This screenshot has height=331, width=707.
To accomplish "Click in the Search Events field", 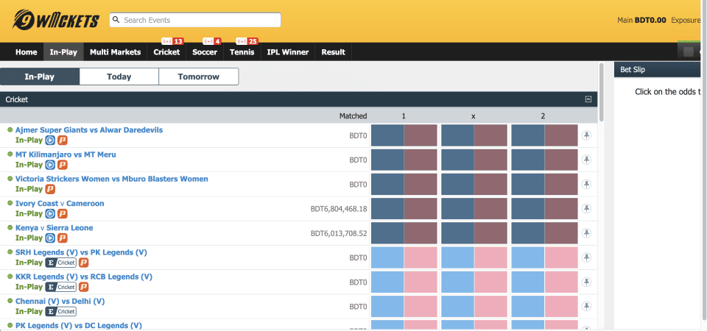I will tap(195, 20).
